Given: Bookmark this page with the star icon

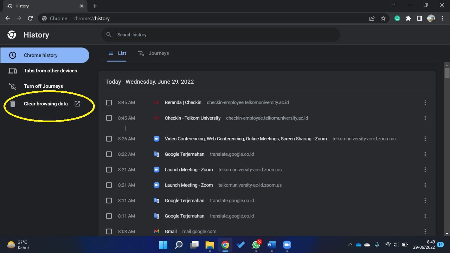Looking at the screenshot, I should pyautogui.click(x=383, y=19).
